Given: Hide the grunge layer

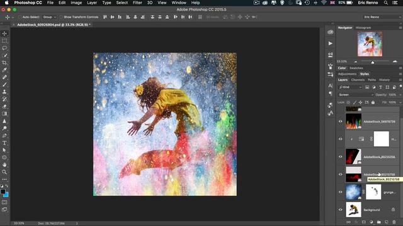Looking at the screenshot, I should tap(341, 192).
